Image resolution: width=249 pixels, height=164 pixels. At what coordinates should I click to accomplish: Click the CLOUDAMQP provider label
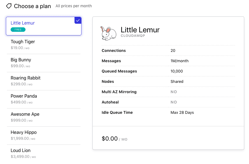point(133,36)
